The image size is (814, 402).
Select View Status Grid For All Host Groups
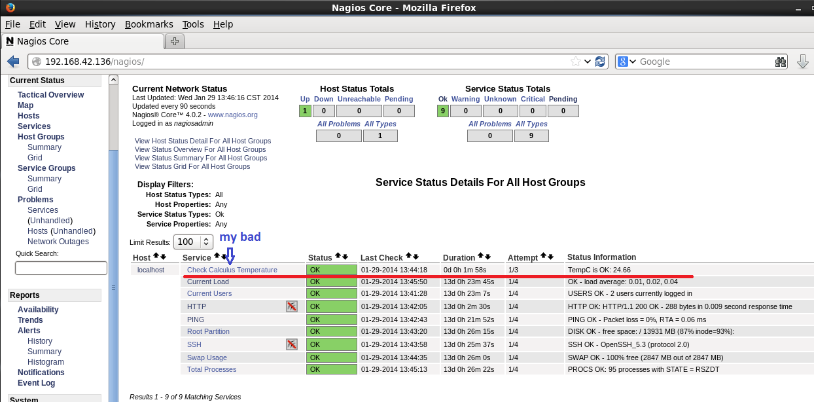point(192,166)
